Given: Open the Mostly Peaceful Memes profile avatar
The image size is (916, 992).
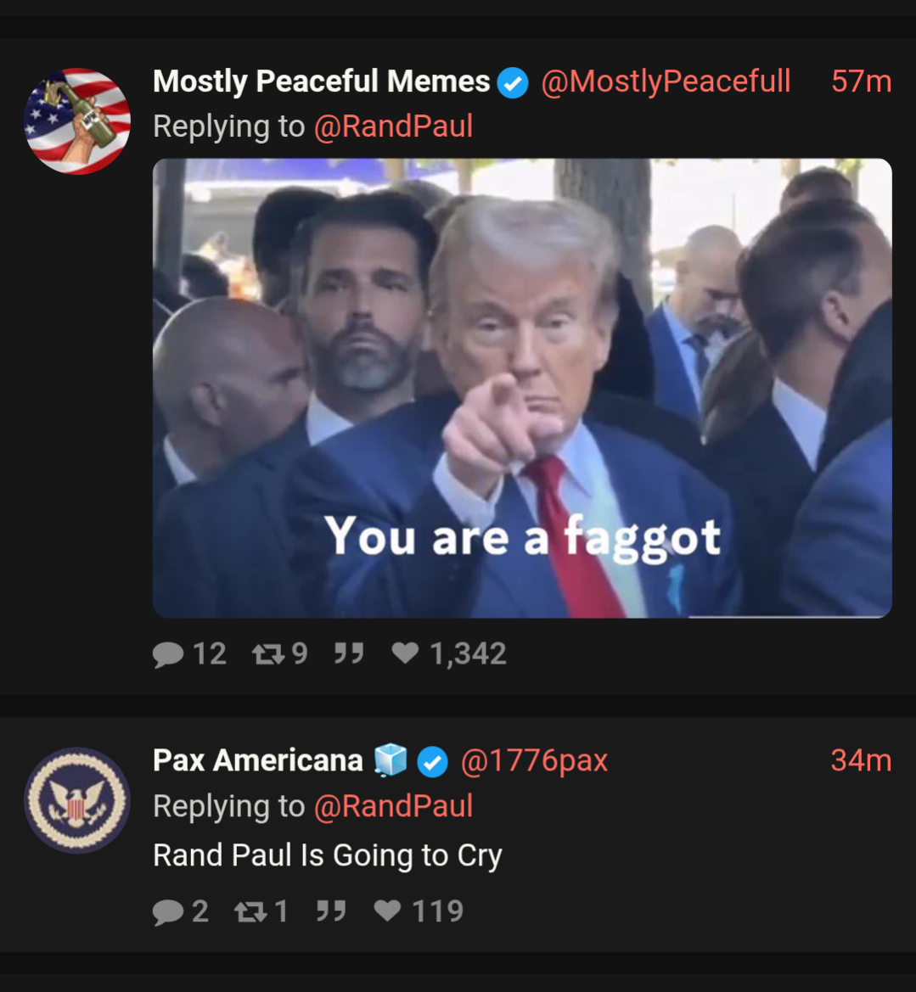Looking at the screenshot, I should tap(77, 120).
